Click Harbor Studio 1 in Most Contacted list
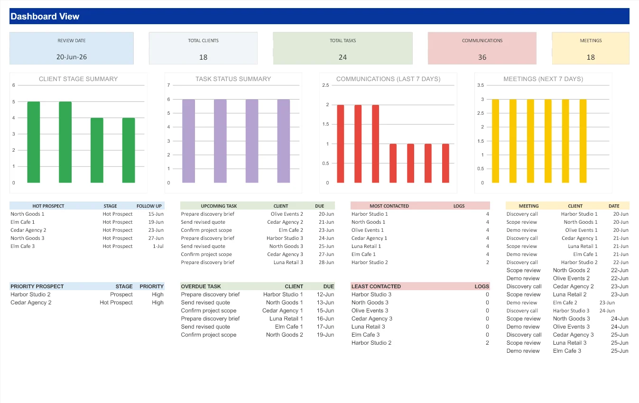 [370, 214]
